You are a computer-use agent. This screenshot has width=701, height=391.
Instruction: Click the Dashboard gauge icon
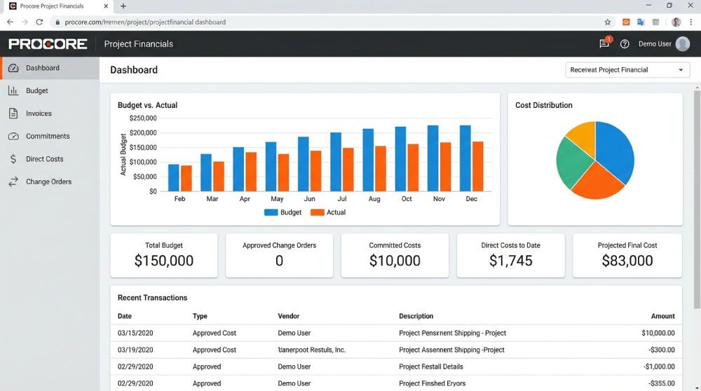[13, 68]
